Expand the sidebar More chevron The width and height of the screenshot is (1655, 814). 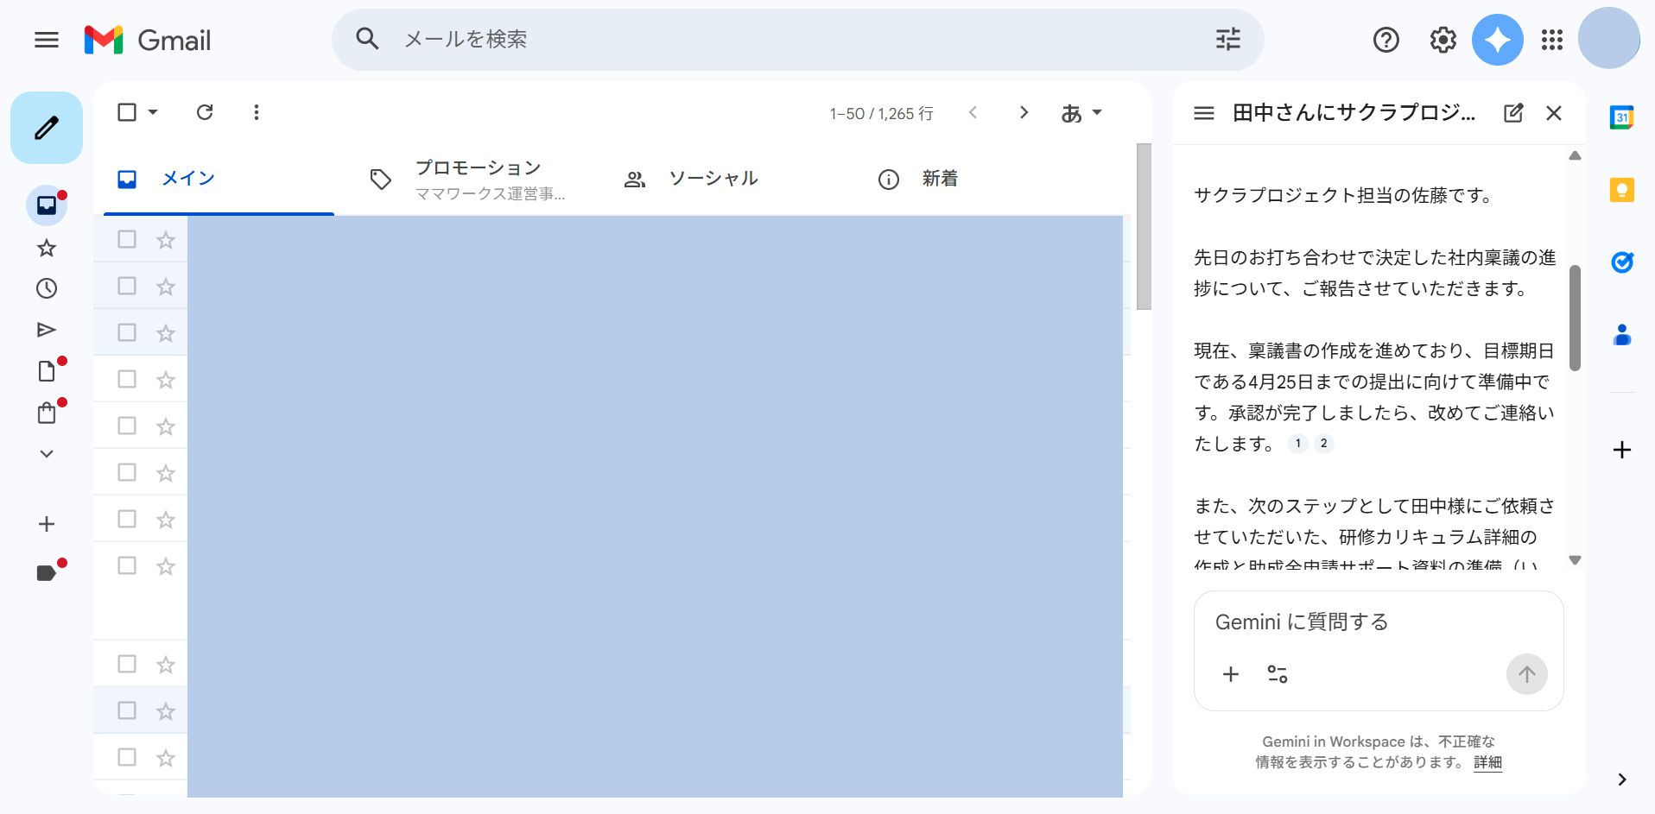coord(46,453)
